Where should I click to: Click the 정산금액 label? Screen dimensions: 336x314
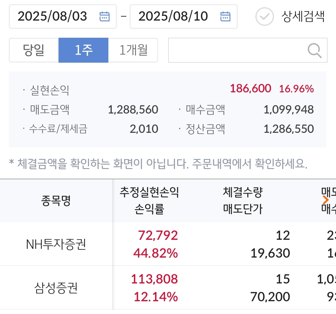coord(205,129)
